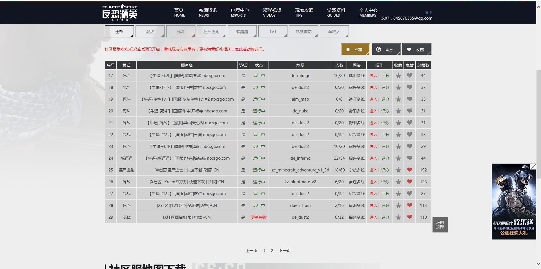
Task: Click the heart icon on the duels_train server row
Action: tap(409, 205)
